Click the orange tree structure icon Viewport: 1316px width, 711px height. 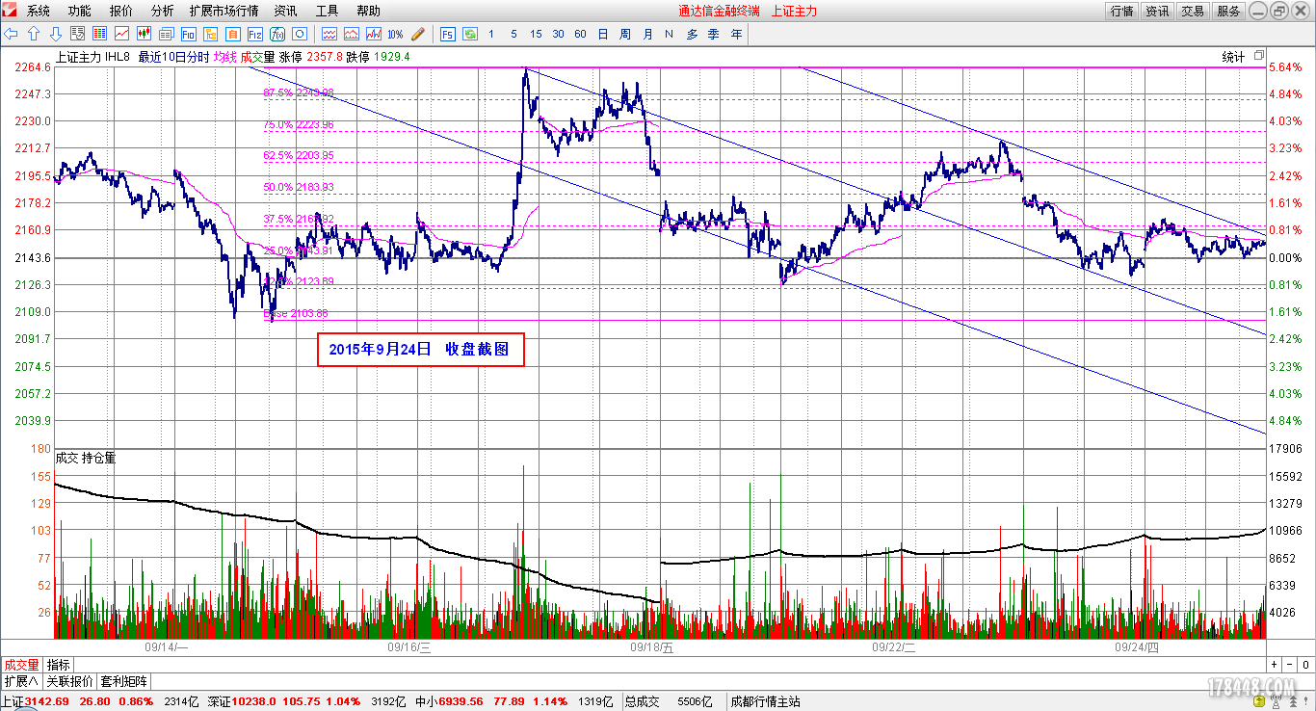pos(210,34)
